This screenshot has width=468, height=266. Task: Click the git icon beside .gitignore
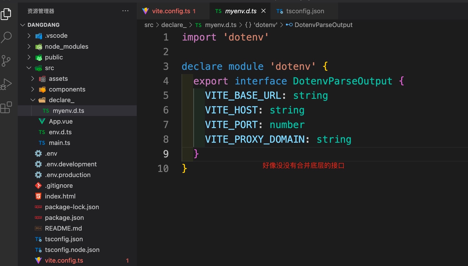(x=38, y=185)
